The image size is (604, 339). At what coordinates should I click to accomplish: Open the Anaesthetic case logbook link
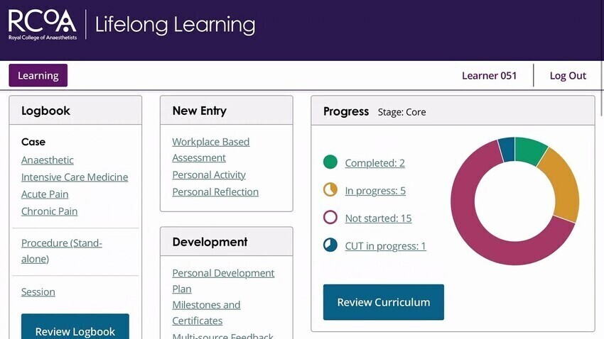coord(48,160)
